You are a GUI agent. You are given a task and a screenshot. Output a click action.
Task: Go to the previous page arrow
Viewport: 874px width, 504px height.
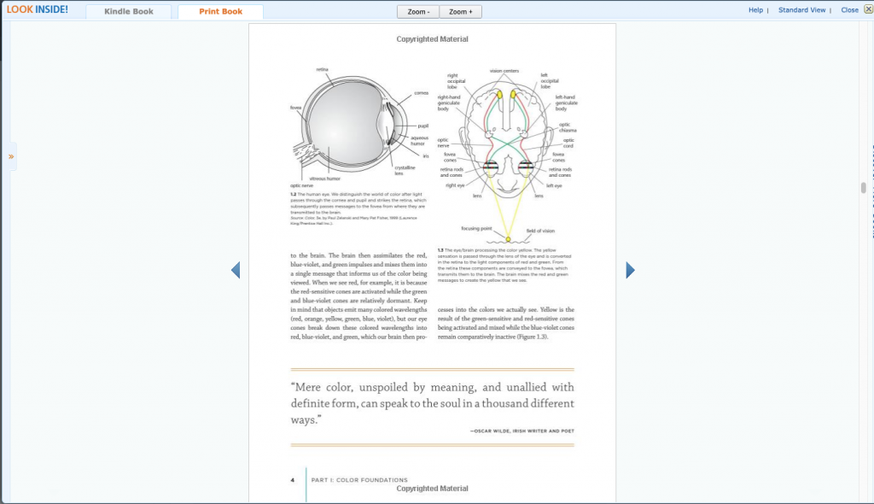(x=236, y=270)
